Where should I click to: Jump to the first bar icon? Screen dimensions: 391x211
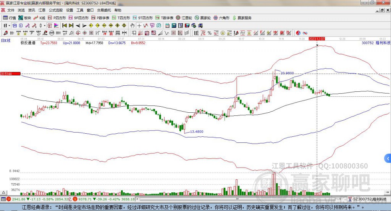[65, 26]
